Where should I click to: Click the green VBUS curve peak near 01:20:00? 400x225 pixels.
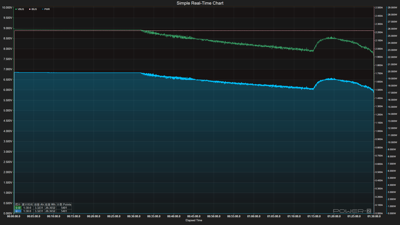coord(332,38)
